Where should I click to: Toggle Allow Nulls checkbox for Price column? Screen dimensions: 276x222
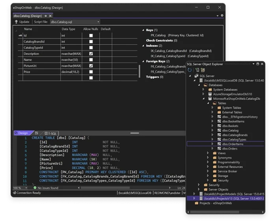click(91, 72)
